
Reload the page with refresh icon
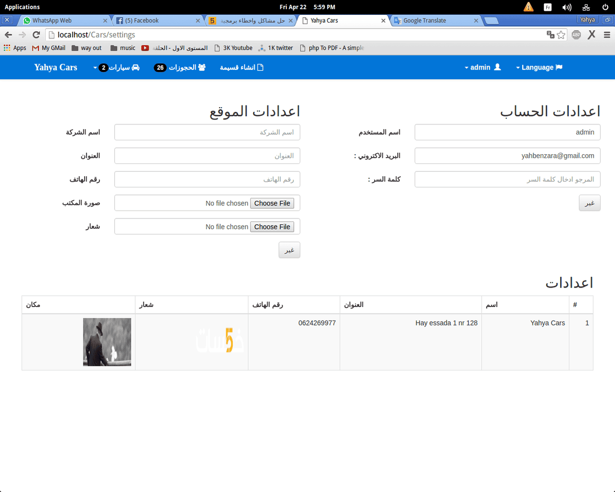pos(36,35)
